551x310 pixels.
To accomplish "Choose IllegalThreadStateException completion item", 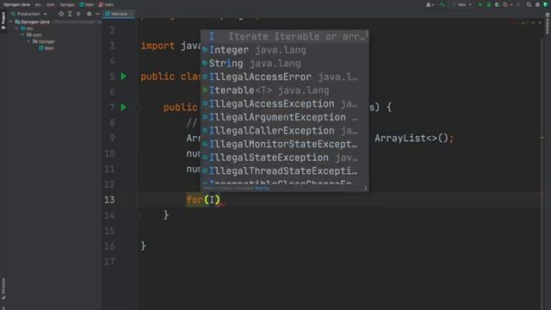I will pos(284,170).
